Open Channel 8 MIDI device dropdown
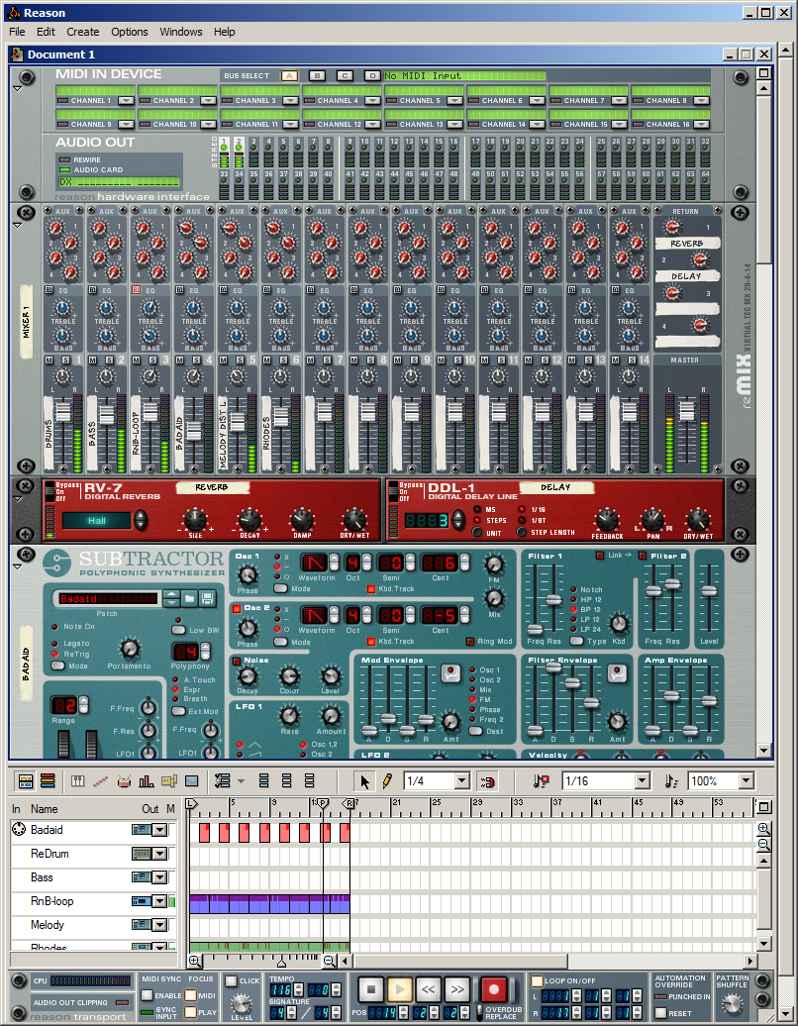This screenshot has width=798, height=1026. click(701, 101)
